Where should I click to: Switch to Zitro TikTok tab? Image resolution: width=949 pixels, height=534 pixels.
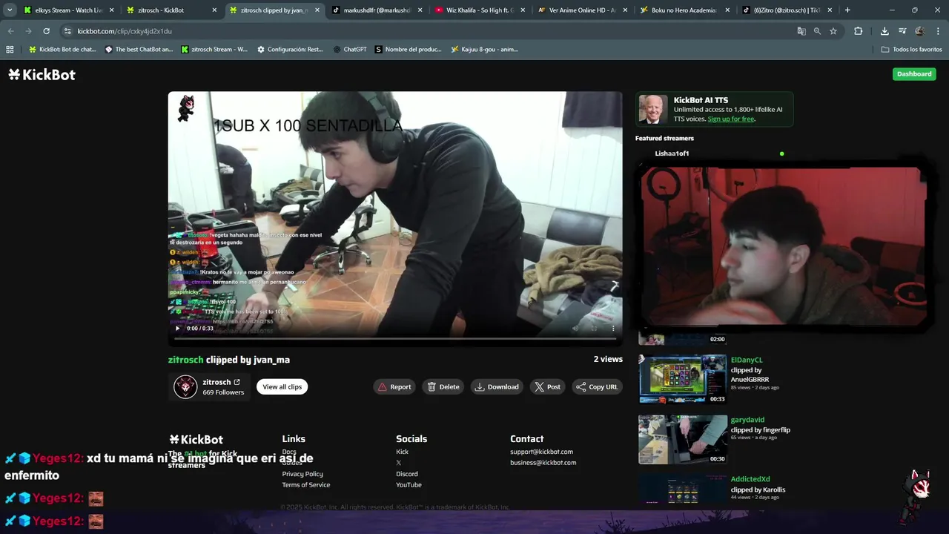click(x=787, y=10)
